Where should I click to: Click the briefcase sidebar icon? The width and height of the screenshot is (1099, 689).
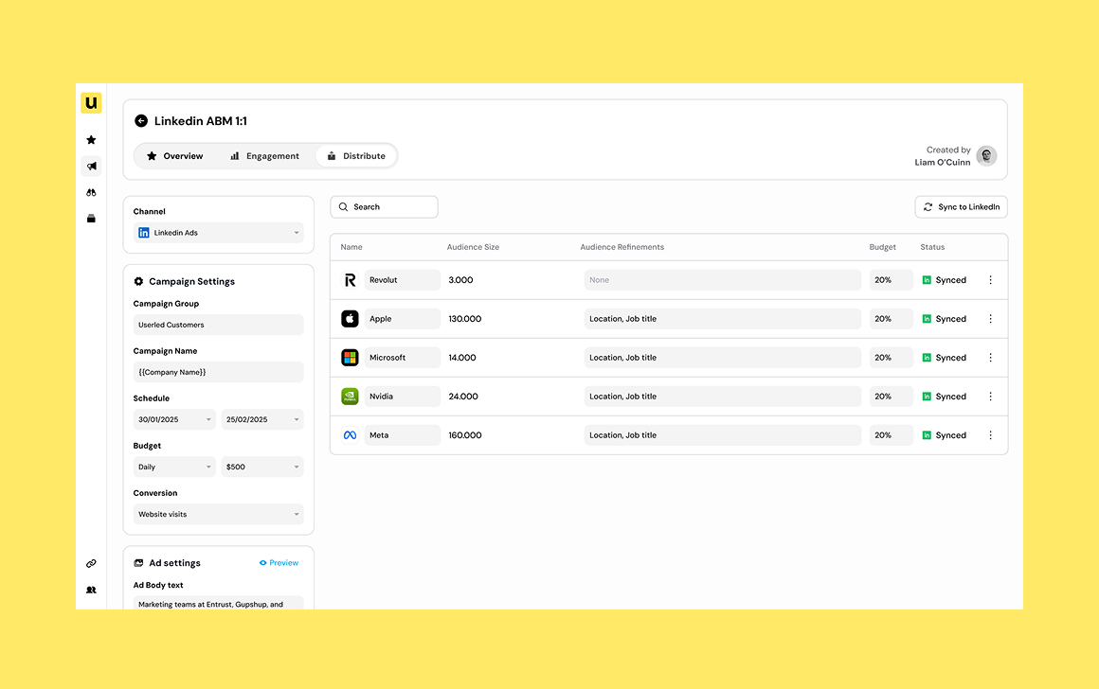[x=91, y=219]
